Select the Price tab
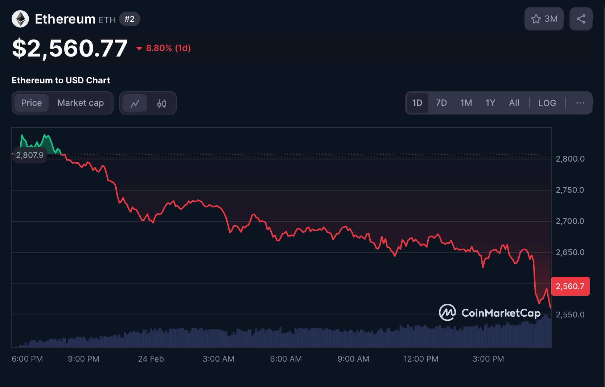Viewport: 605px width, 387px height. tap(32, 103)
